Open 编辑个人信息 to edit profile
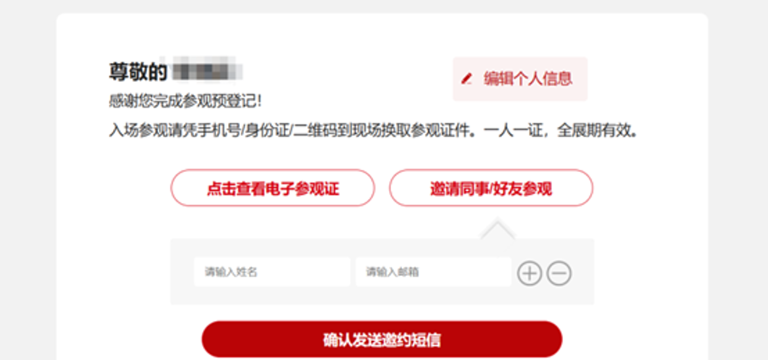This screenshot has height=360, width=768. tap(520, 79)
